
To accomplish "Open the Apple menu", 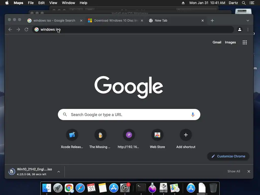I will (7, 3).
